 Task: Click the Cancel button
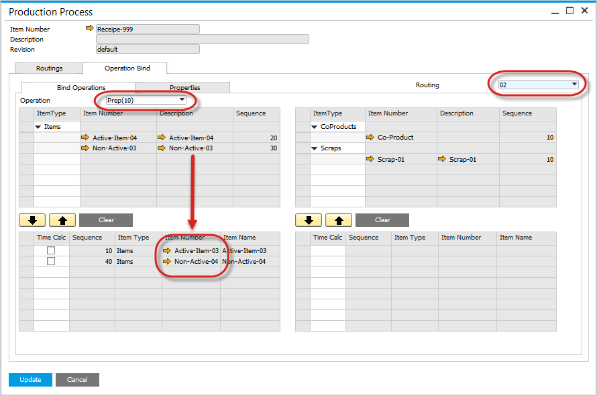(77, 380)
